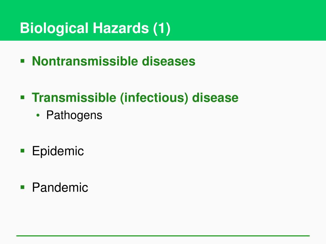The image size is (326, 244).
Task: Select the Pathogens sub-bullet text
Action: pos(74,115)
